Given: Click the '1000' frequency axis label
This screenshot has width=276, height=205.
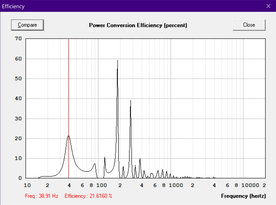Looking at the screenshot, I should pyautogui.click(x=176, y=185).
